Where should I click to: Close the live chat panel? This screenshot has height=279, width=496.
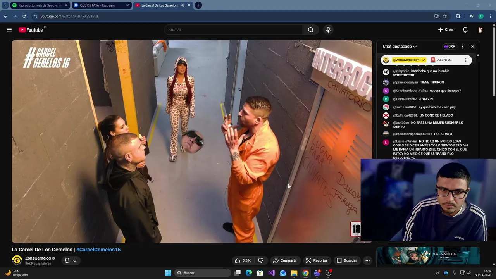coord(473,46)
